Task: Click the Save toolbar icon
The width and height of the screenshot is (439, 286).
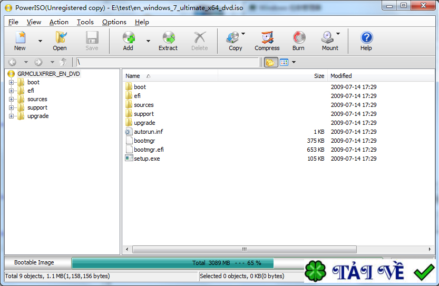Action: point(92,37)
